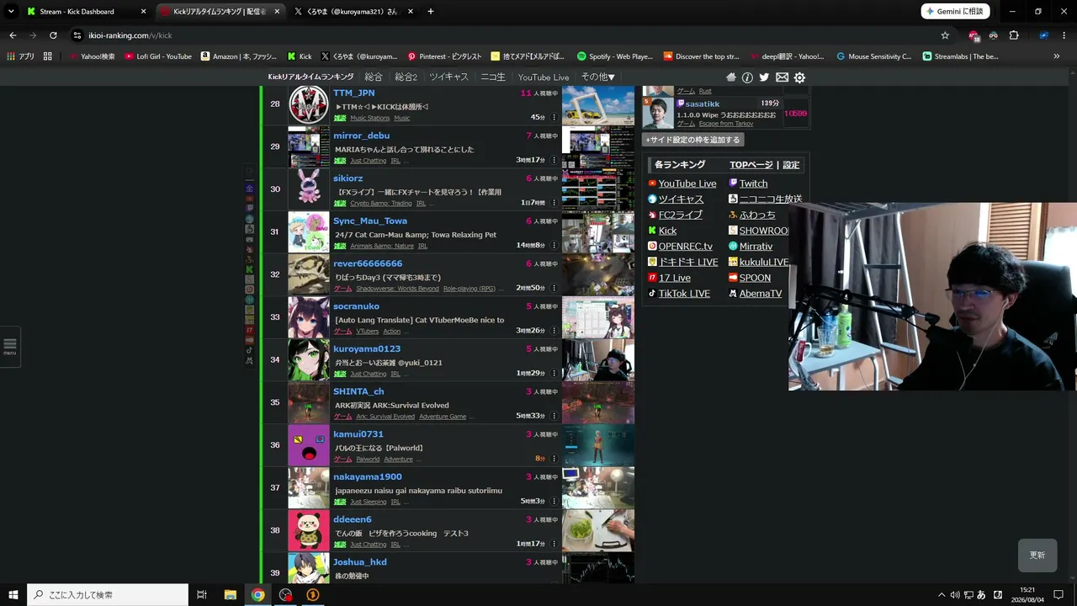Open the tab search dropdown arrow

click(x=12, y=12)
